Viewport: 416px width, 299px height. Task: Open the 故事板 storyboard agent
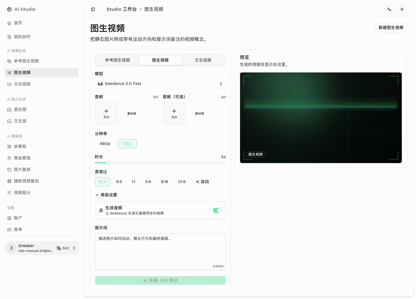pyautogui.click(x=42, y=147)
